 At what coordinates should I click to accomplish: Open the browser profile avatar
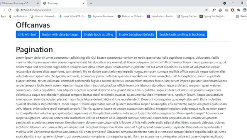point(245,10)
